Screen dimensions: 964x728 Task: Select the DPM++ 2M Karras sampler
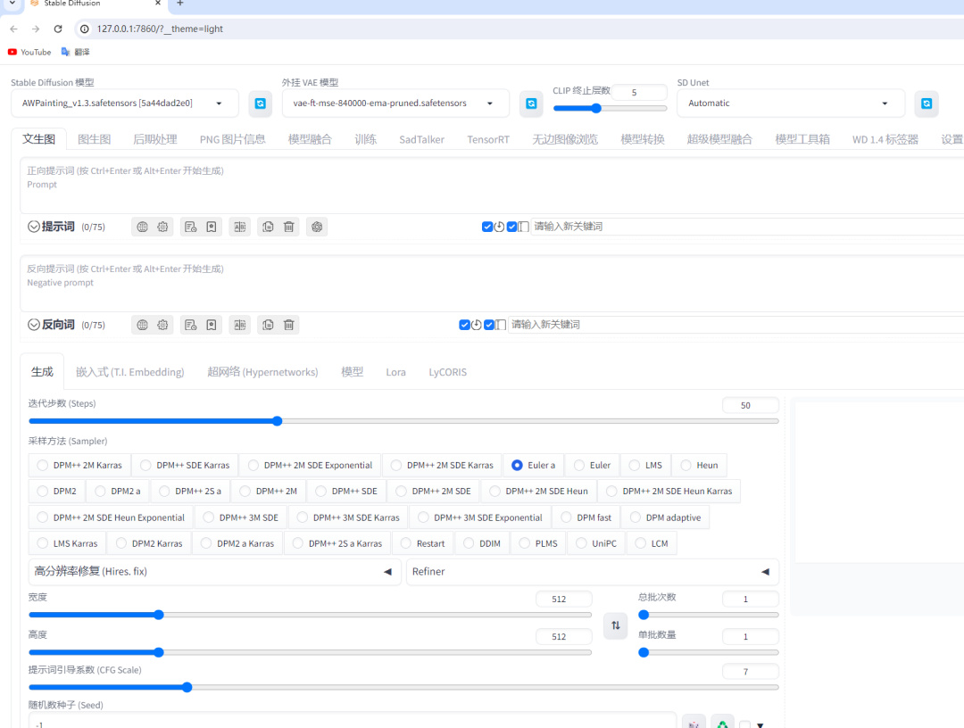point(79,466)
